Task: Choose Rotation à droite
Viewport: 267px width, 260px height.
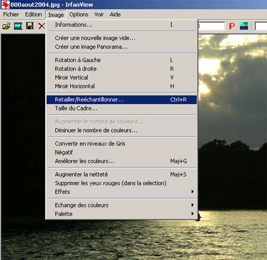Action: pyautogui.click(x=122, y=69)
